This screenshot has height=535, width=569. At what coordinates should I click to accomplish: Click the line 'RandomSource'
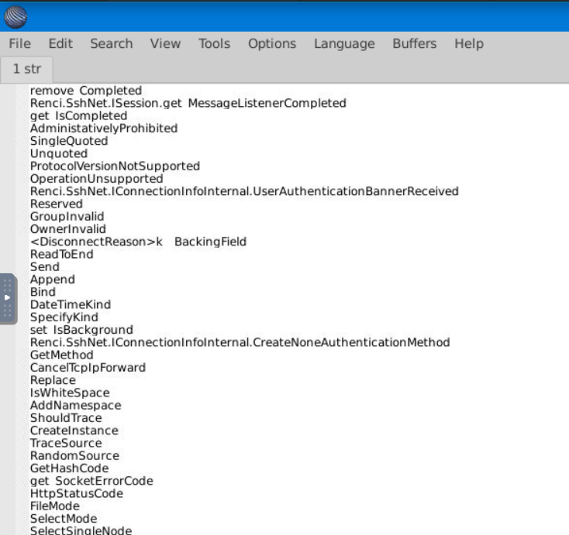coord(74,455)
